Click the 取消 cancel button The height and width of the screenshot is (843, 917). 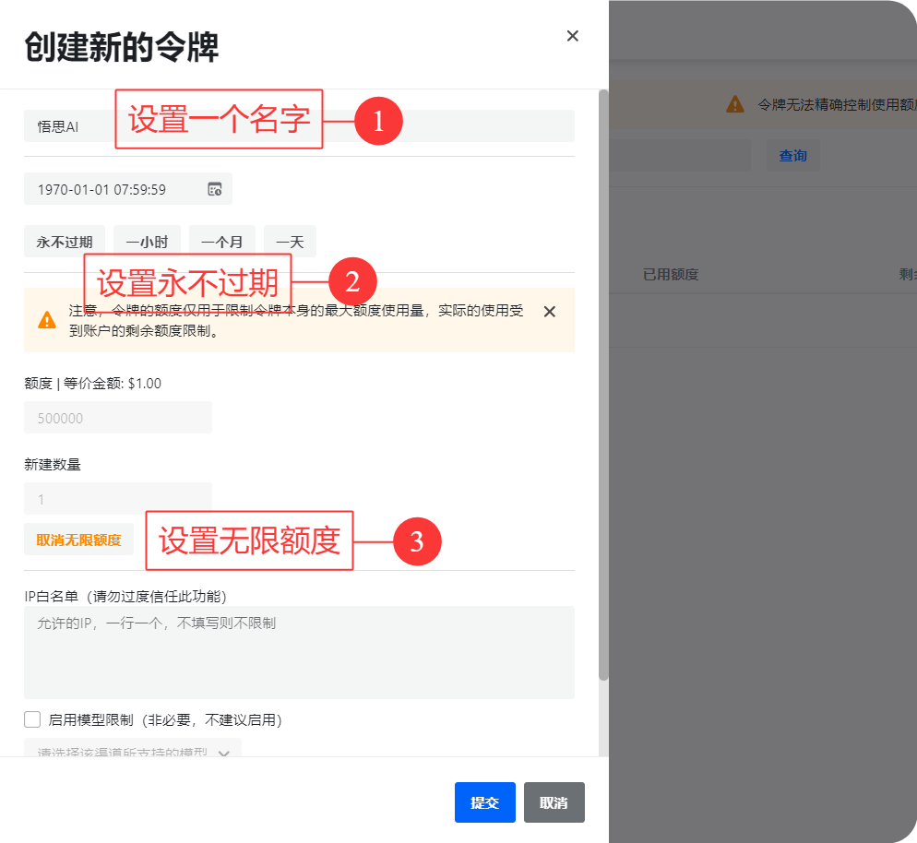554,802
